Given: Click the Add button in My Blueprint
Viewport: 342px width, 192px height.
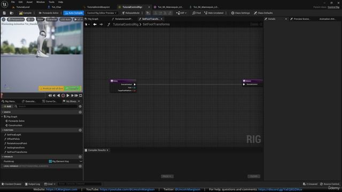Looking at the screenshot, I should (7, 107).
